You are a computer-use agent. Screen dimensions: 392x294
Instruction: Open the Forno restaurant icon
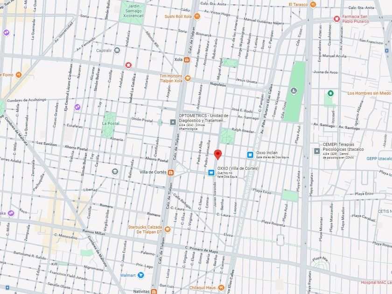(19, 75)
